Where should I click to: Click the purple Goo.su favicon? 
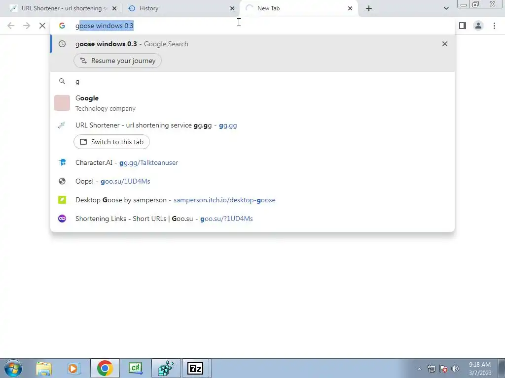click(62, 219)
